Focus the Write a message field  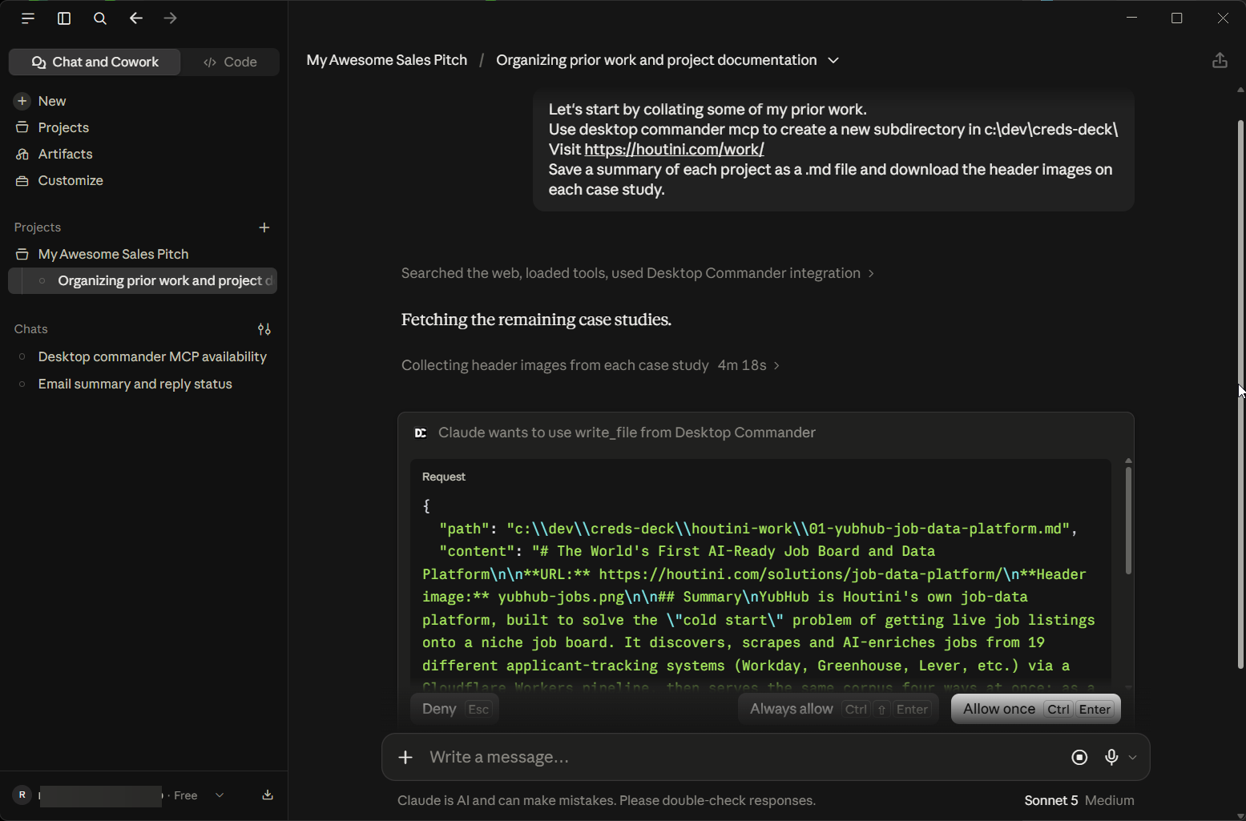741,757
